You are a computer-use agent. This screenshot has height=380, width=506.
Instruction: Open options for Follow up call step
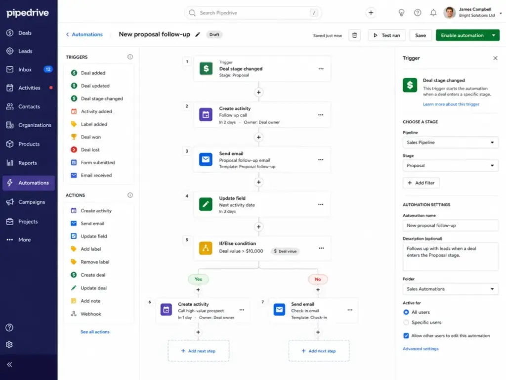[x=321, y=115]
